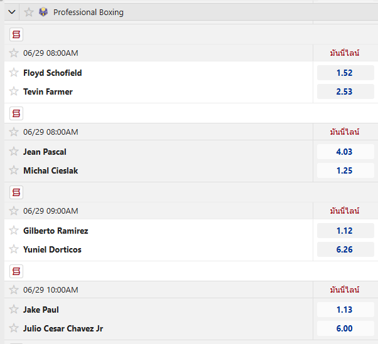The width and height of the screenshot is (378, 344).
Task: Open stats icon above Schofield vs Farmer
Action: coord(16,34)
